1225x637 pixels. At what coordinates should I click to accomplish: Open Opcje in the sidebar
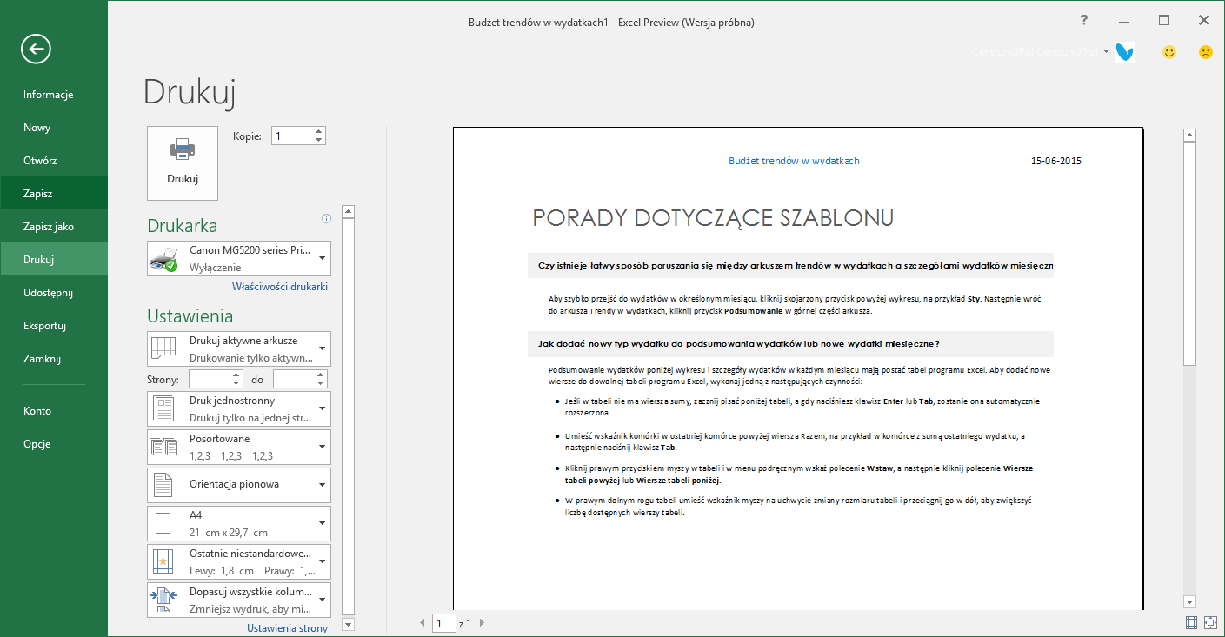point(54,444)
